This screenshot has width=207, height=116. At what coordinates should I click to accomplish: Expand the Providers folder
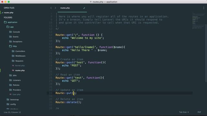coord(17,90)
